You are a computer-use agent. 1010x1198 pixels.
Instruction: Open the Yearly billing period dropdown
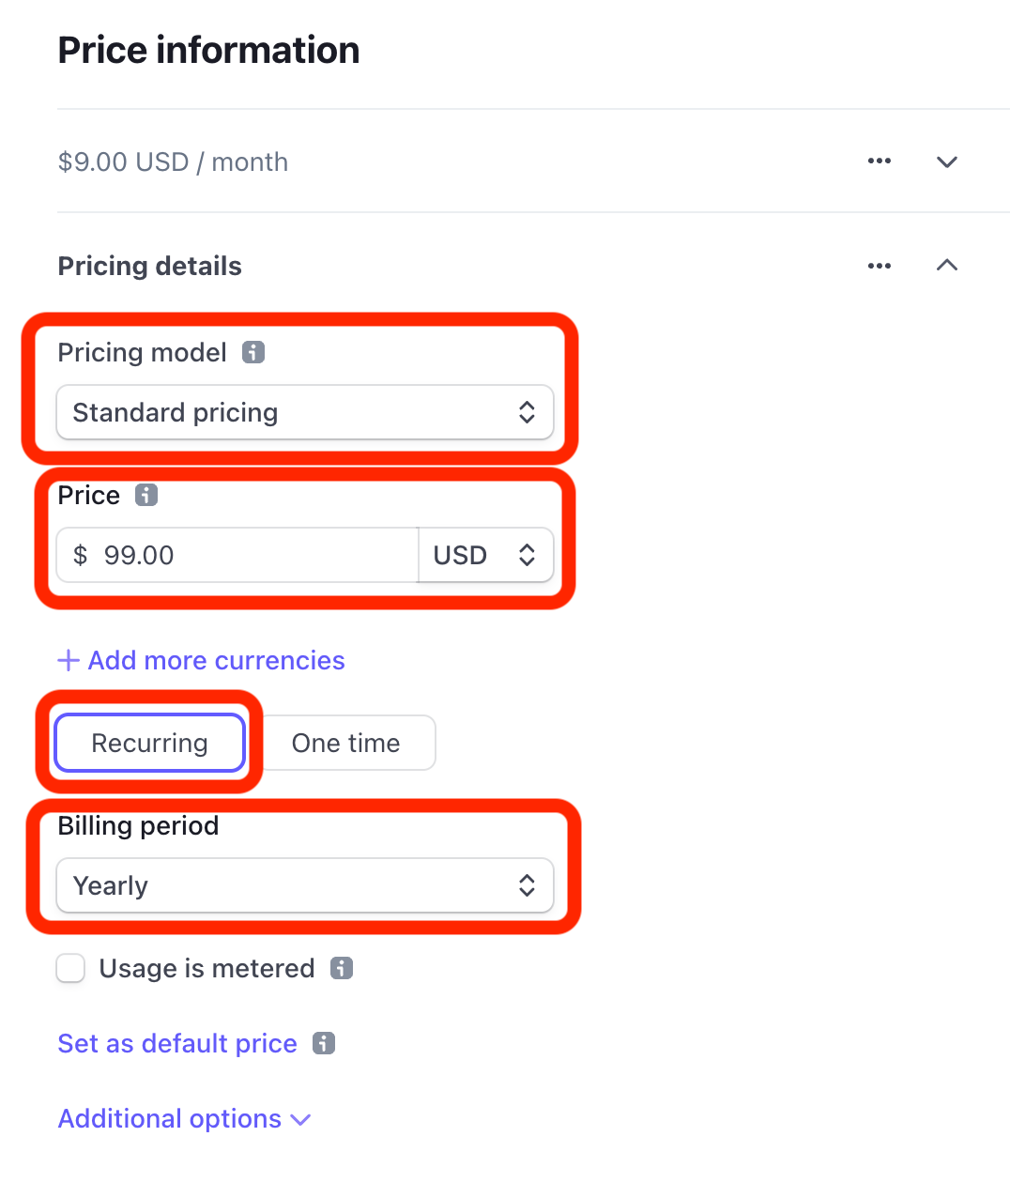pos(305,885)
